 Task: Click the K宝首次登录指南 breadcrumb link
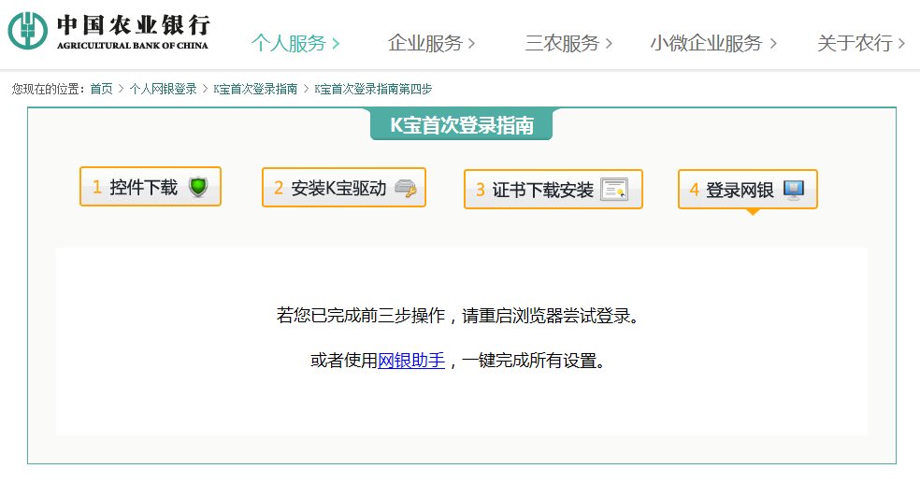click(x=255, y=89)
